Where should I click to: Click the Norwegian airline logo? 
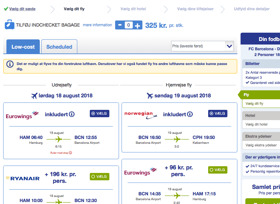pyautogui.click(x=141, y=115)
